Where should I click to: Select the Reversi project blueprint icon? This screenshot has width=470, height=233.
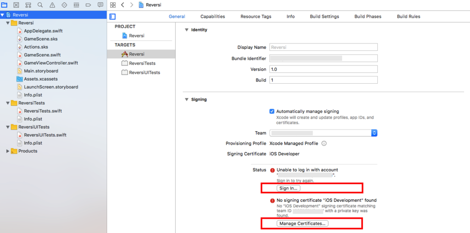pos(125,36)
